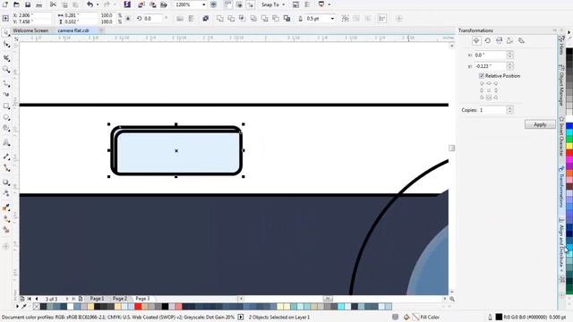Image resolution: width=573 pixels, height=322 pixels.
Task: Select Position mode in Transformations panel
Action: pos(476,41)
